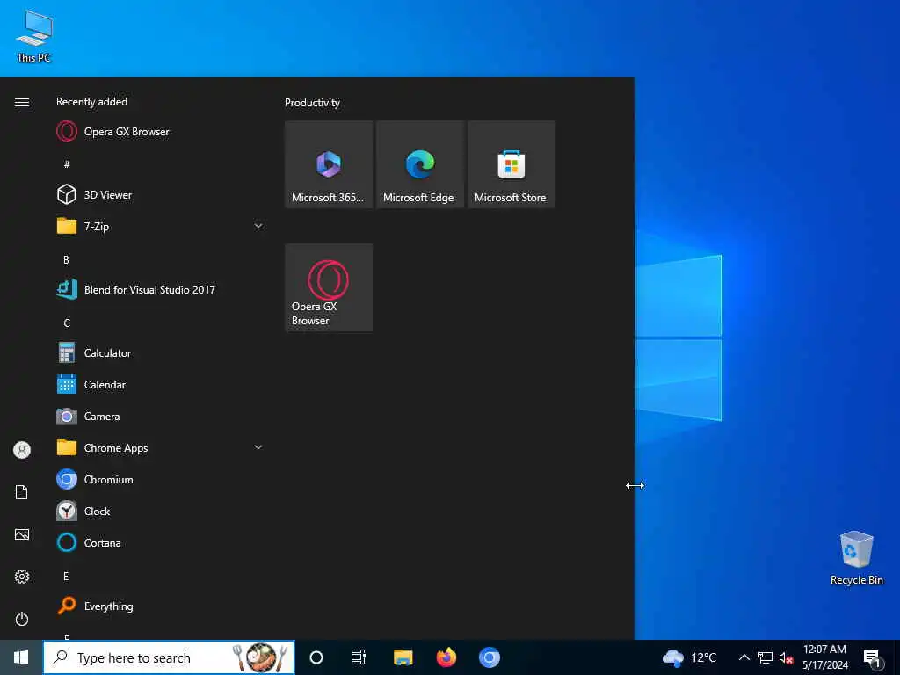Show hidden system tray icons

point(744,657)
